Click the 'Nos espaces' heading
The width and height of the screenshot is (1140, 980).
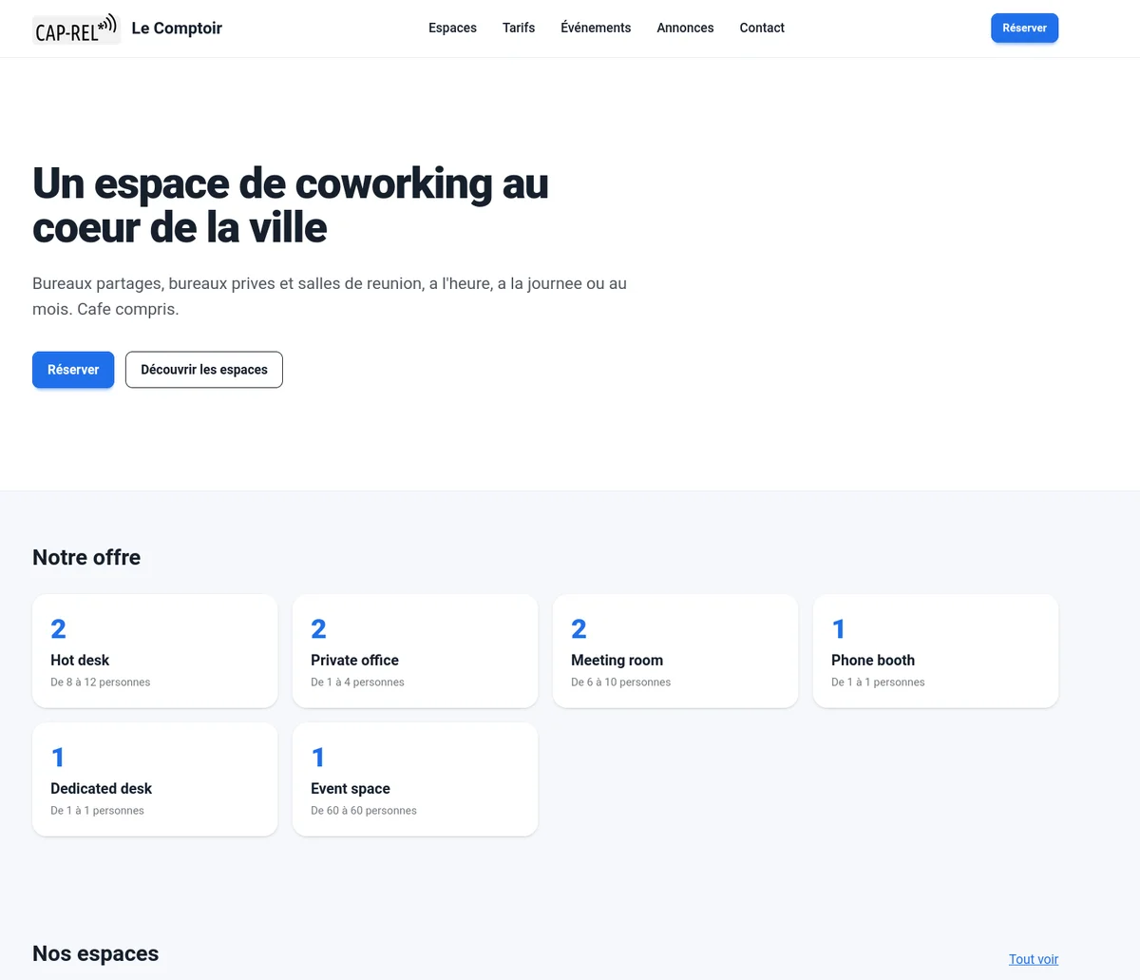(x=95, y=953)
